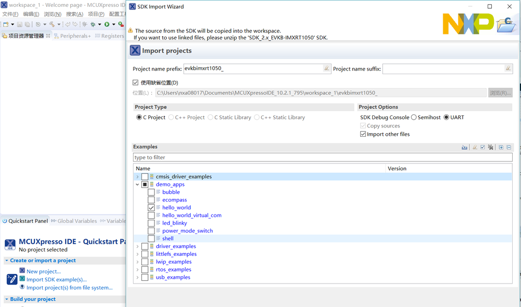Image resolution: width=521 pixels, height=307 pixels.
Task: Expand the driver_examples tree node
Action: click(x=137, y=246)
